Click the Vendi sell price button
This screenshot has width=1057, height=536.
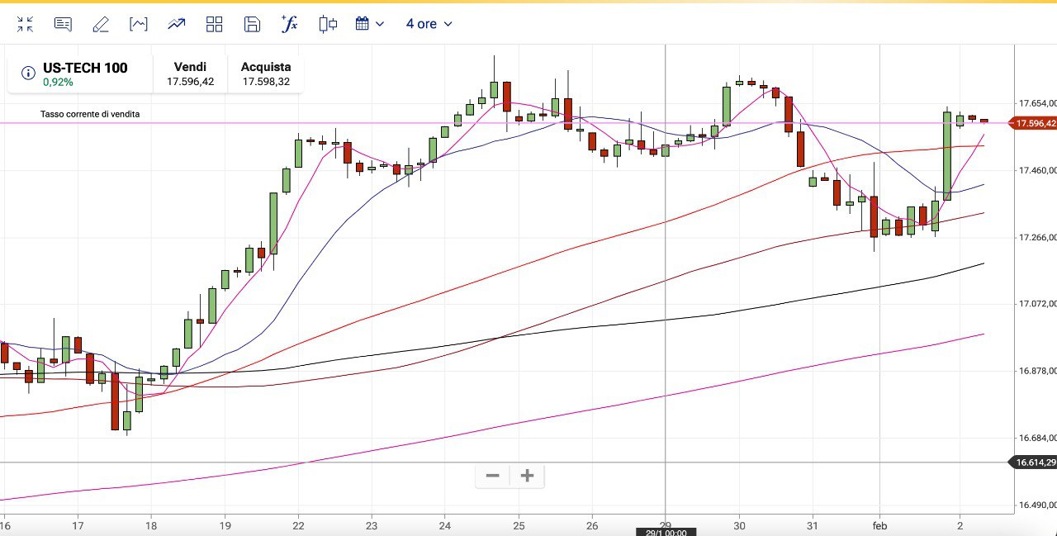(x=190, y=74)
